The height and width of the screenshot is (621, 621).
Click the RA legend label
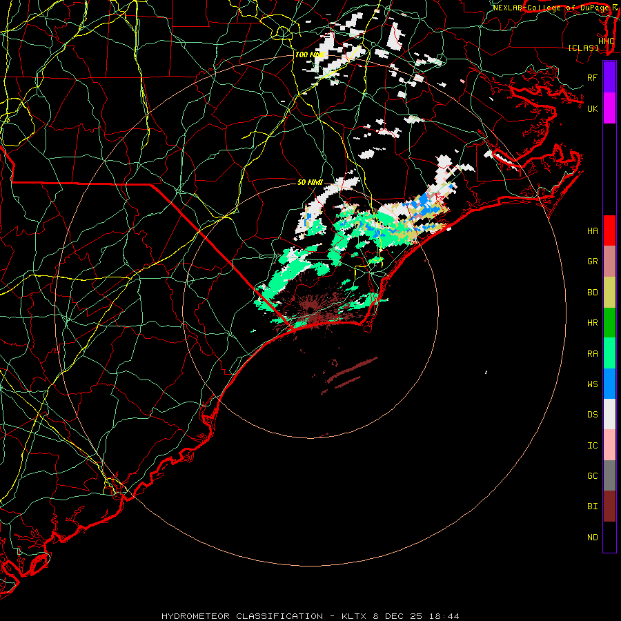click(593, 354)
